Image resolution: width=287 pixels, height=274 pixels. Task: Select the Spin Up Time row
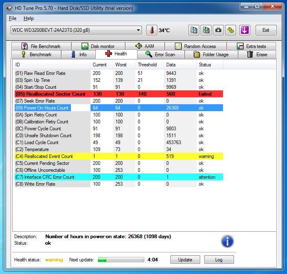tap(119, 80)
